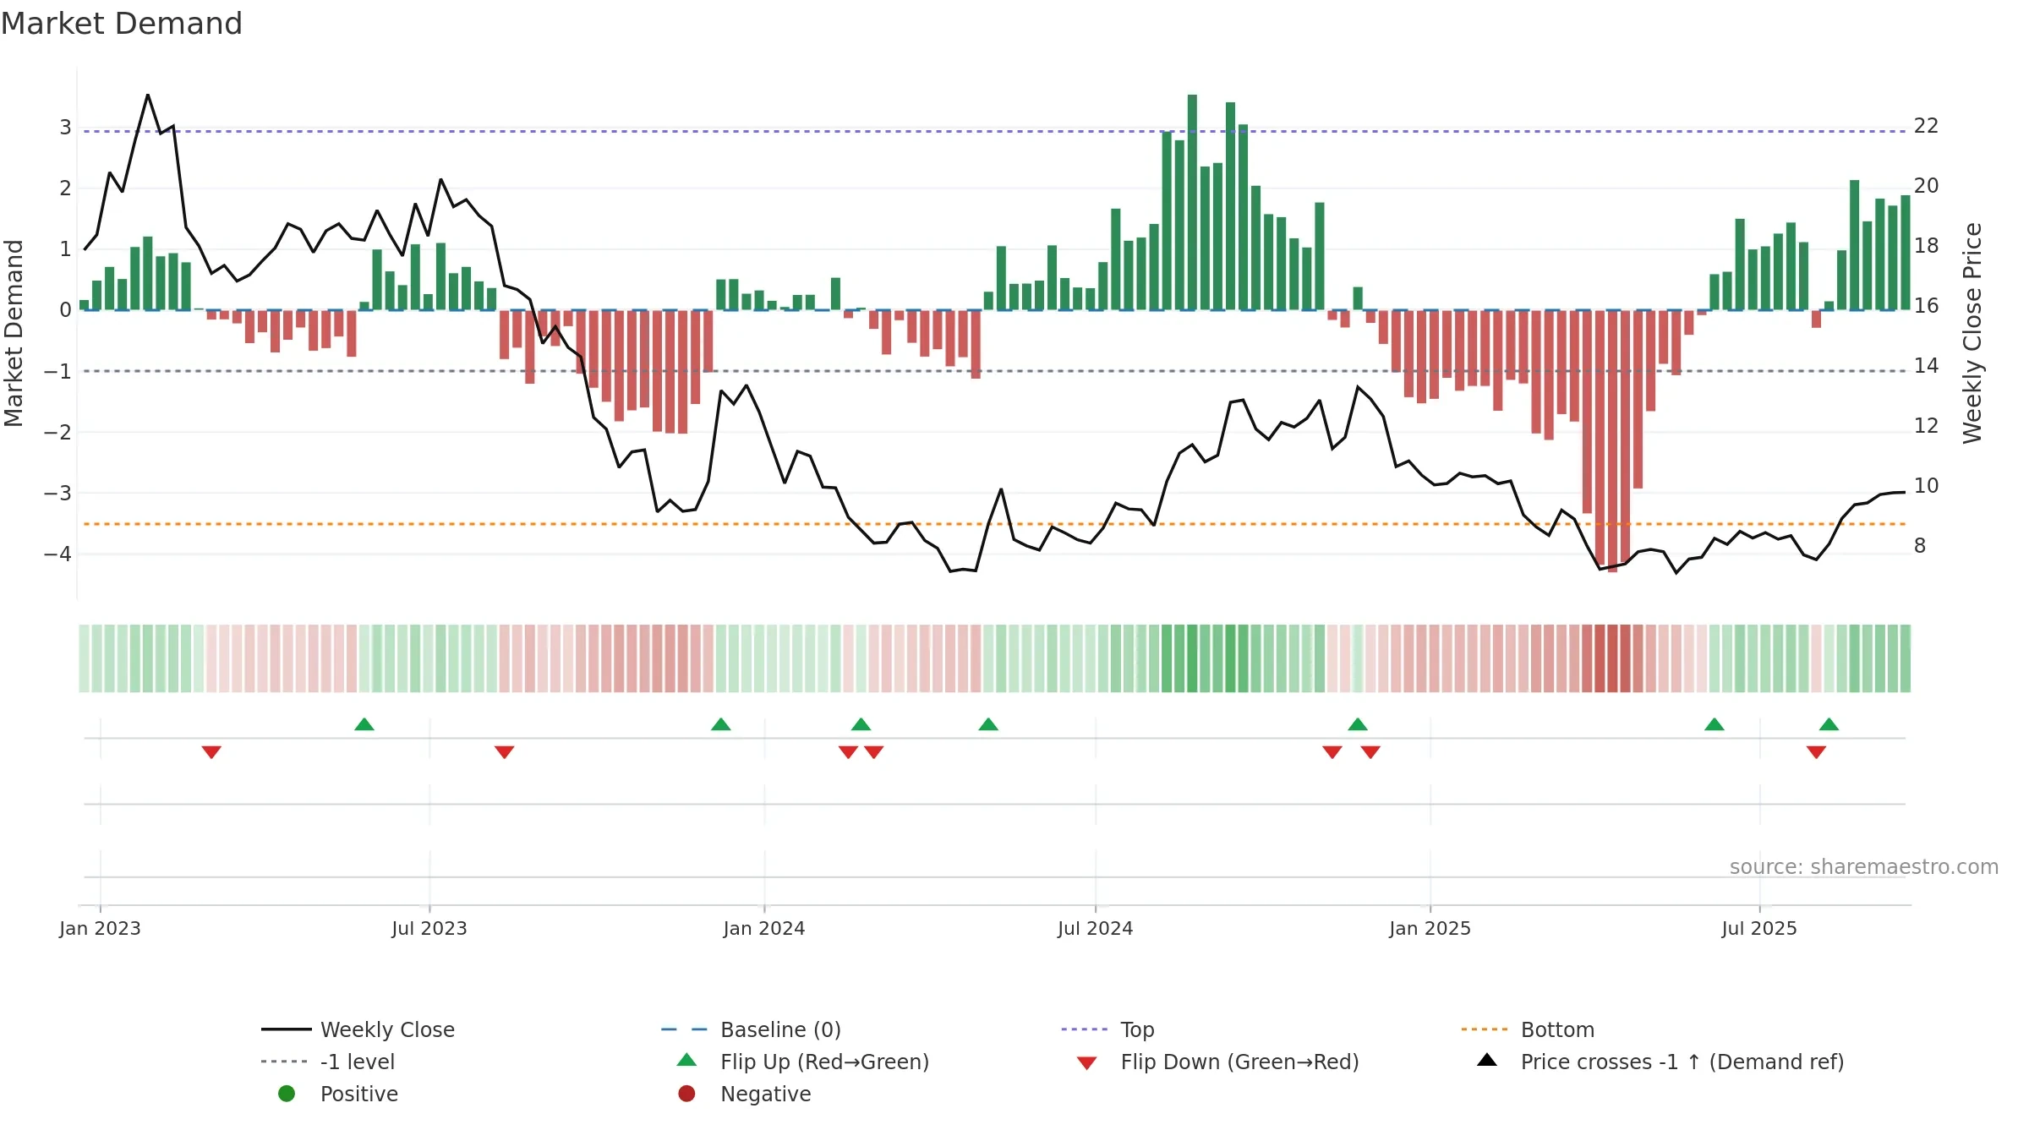
Task: Click the last green flip-up triangle after Jul 2025
Action: 1829,724
